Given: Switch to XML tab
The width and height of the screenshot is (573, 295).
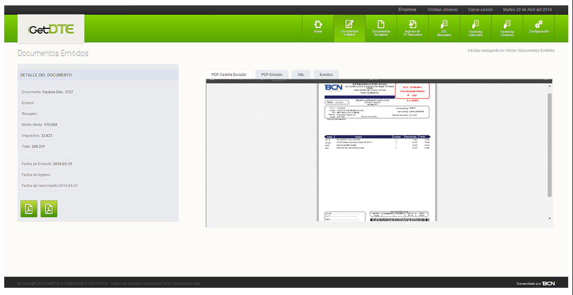Looking at the screenshot, I should tap(301, 74).
